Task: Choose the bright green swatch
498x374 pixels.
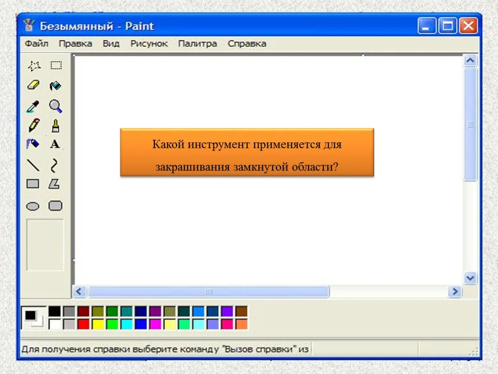Action: tap(112, 324)
